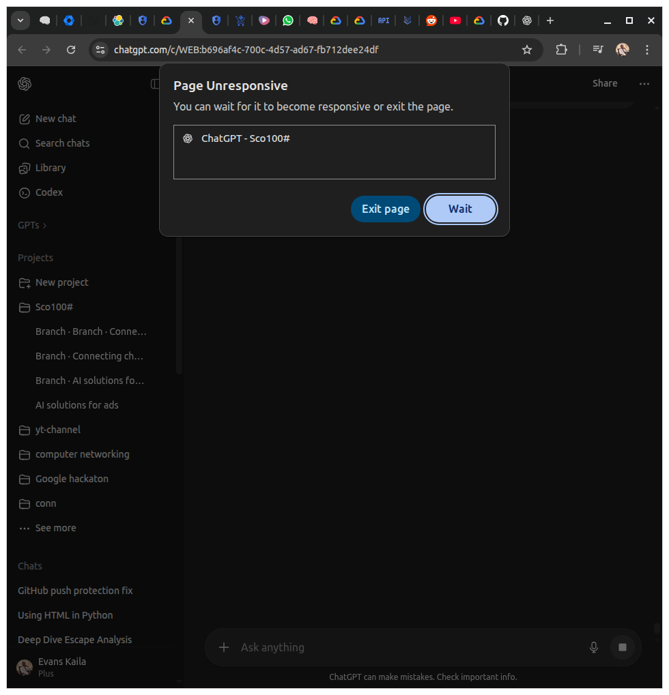Viewport: 669px width, 695px height.
Task: Open the tab search dropdown arrow
Action: [x=20, y=20]
